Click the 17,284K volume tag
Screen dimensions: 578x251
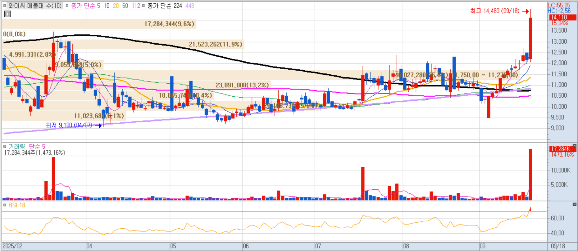tap(562, 149)
